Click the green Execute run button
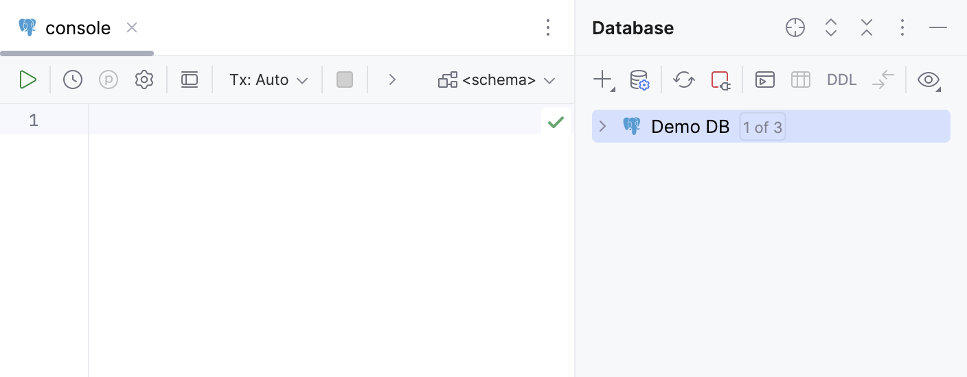Viewport: 967px width, 377px height. click(x=27, y=80)
